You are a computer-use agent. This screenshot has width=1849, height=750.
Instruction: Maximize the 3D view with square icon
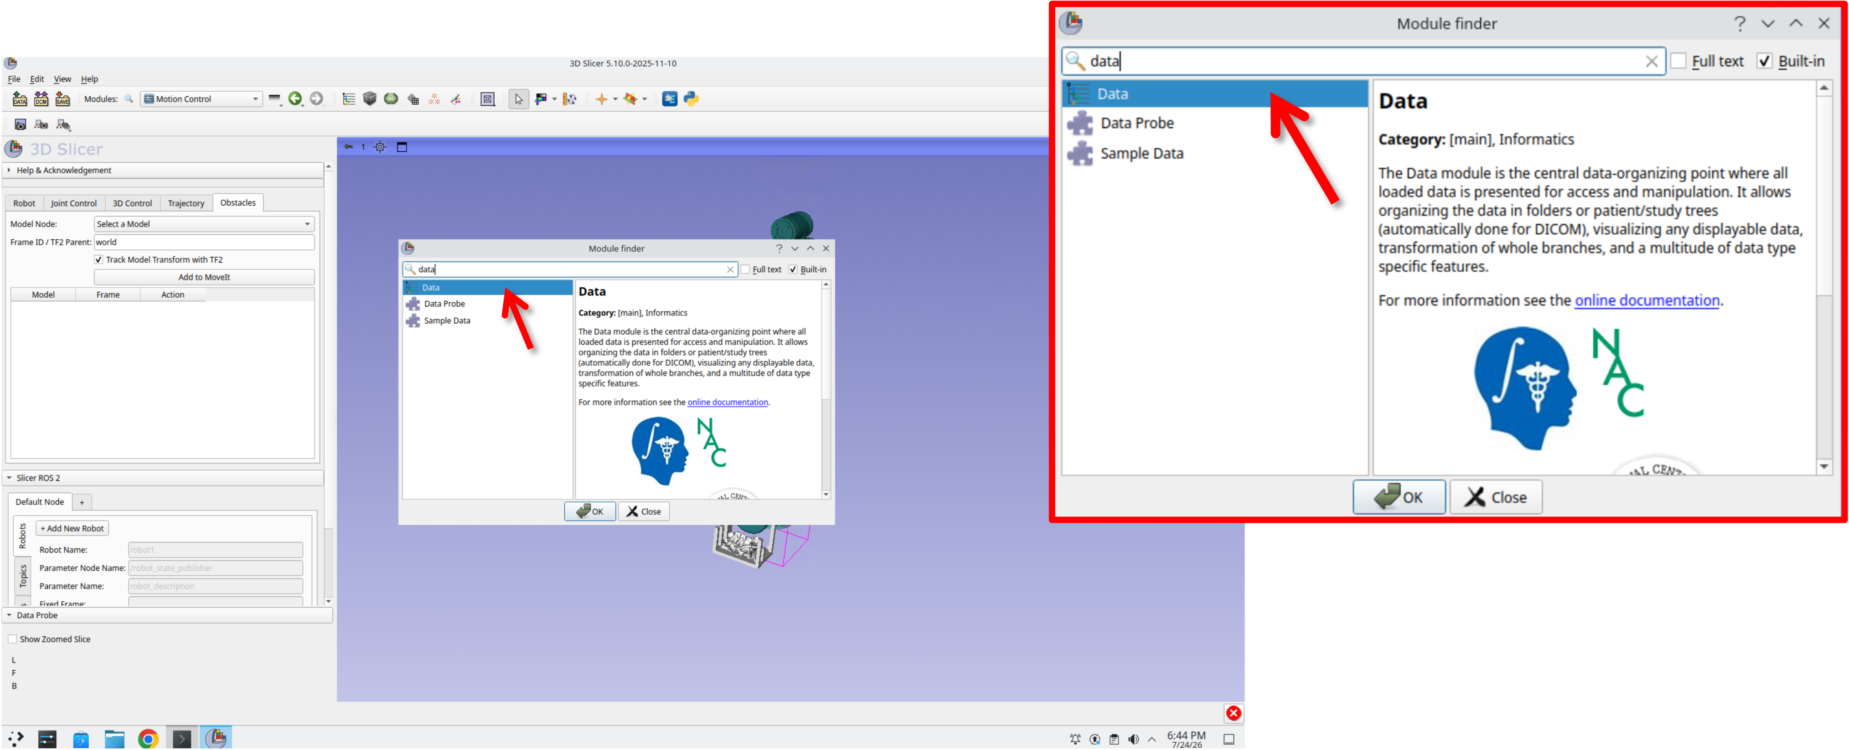point(402,147)
